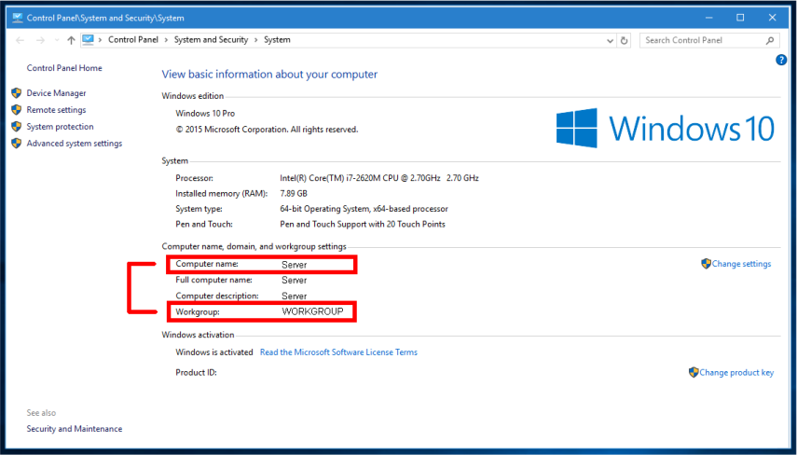Click the 64-bit Operating System text

click(364, 209)
